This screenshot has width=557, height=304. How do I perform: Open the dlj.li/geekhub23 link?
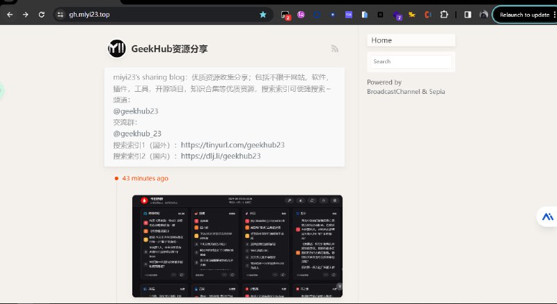(221, 157)
